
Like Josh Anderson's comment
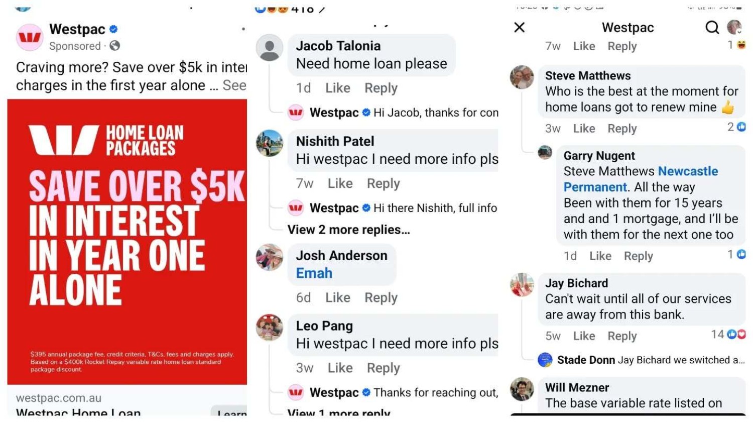[338, 297]
